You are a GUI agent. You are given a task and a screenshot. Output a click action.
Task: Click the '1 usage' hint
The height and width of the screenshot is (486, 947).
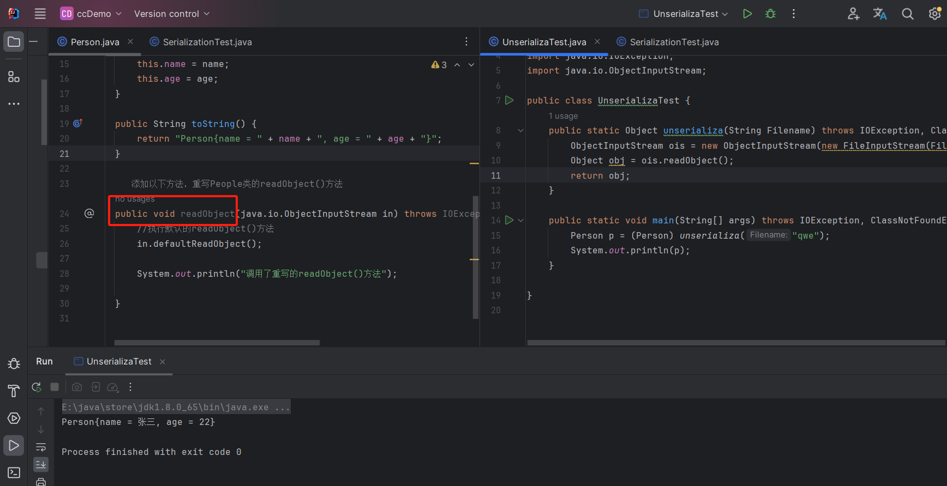[563, 116]
